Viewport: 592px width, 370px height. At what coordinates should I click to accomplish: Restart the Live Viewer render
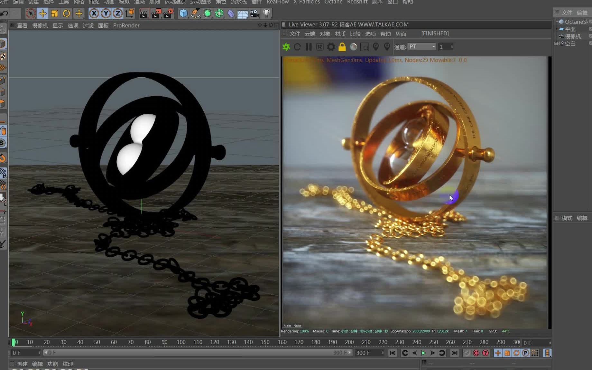tap(297, 47)
